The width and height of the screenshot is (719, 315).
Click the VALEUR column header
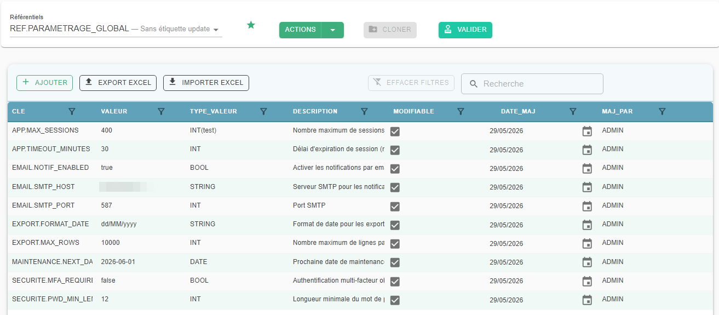pyautogui.click(x=114, y=111)
